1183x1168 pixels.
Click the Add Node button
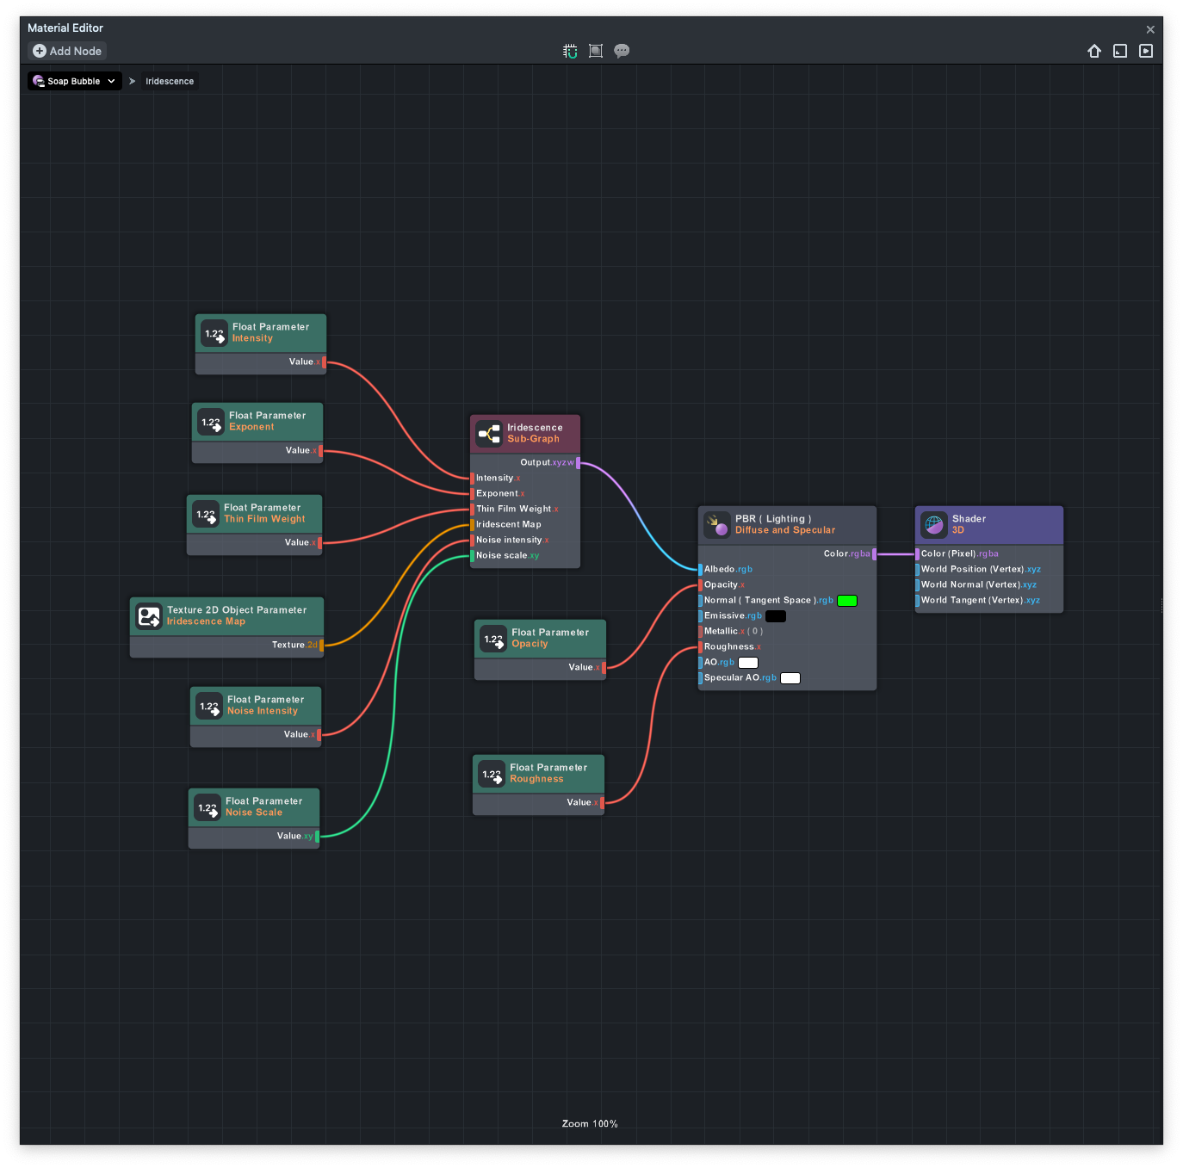[67, 51]
